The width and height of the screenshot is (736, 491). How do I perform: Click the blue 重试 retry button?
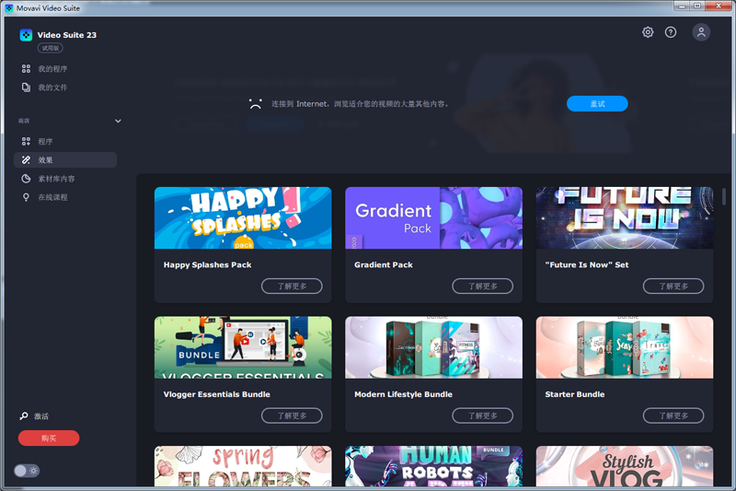point(597,104)
